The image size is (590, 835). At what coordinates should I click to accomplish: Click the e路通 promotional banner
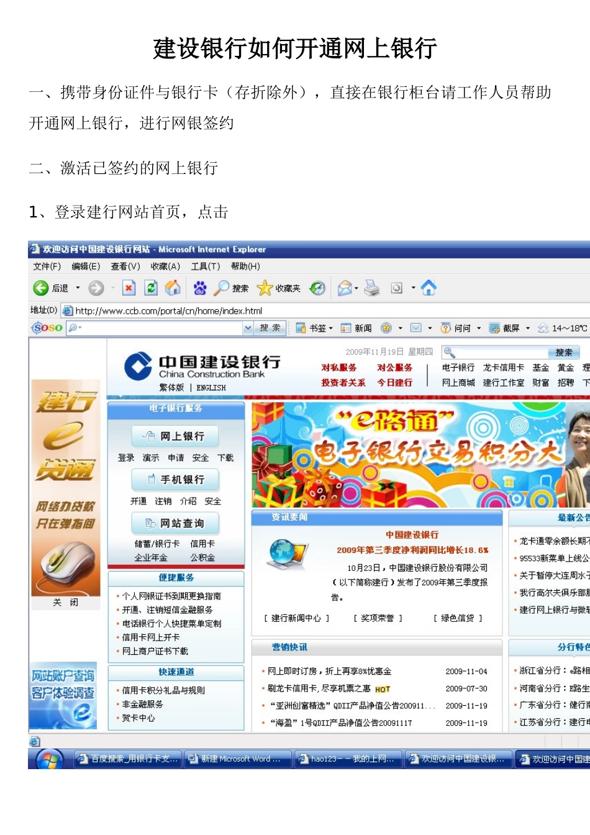[x=420, y=454]
